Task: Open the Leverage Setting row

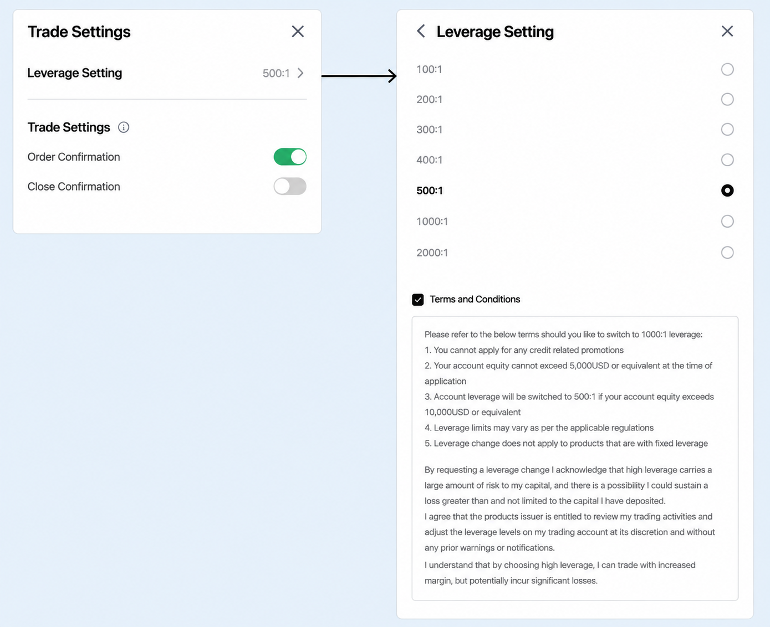Action: pos(167,73)
